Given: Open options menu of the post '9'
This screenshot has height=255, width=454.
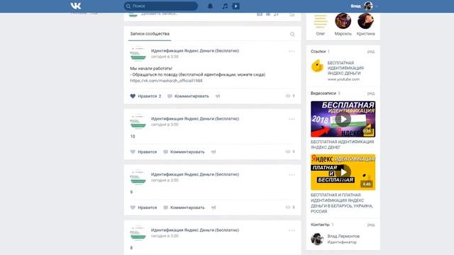Looking at the screenshot, I should [x=292, y=175].
